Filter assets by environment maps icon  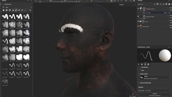point(25,10)
